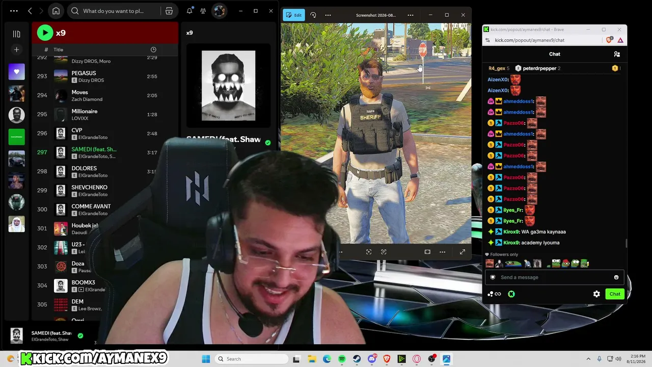
Task: Click the Windows taskbar Search box
Action: click(x=252, y=359)
